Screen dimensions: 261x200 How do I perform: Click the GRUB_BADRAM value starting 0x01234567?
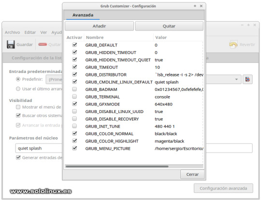click(179, 89)
